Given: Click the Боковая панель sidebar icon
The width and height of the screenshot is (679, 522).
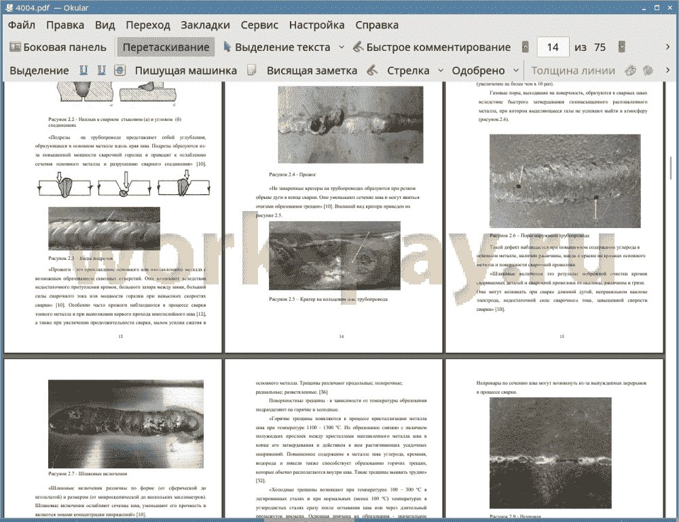Looking at the screenshot, I should [x=15, y=47].
